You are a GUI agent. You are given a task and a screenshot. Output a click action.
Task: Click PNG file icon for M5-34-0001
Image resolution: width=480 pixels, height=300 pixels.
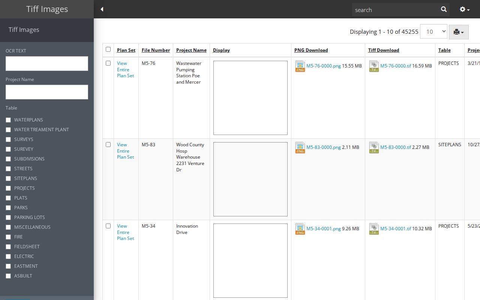pyautogui.click(x=300, y=229)
